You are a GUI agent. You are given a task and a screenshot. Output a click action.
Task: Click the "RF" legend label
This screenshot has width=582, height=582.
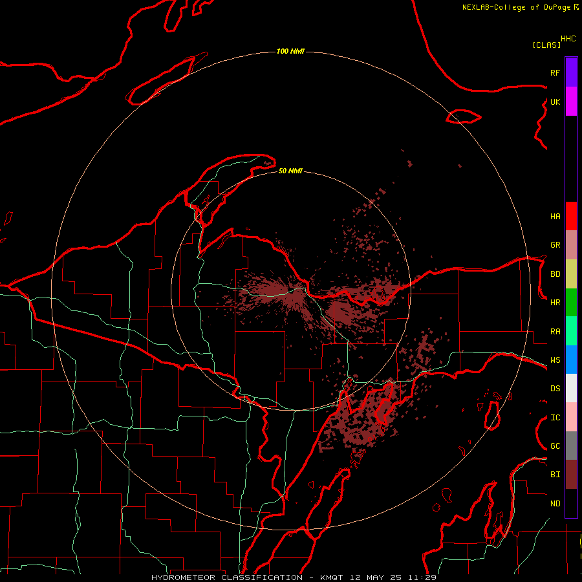click(x=555, y=72)
